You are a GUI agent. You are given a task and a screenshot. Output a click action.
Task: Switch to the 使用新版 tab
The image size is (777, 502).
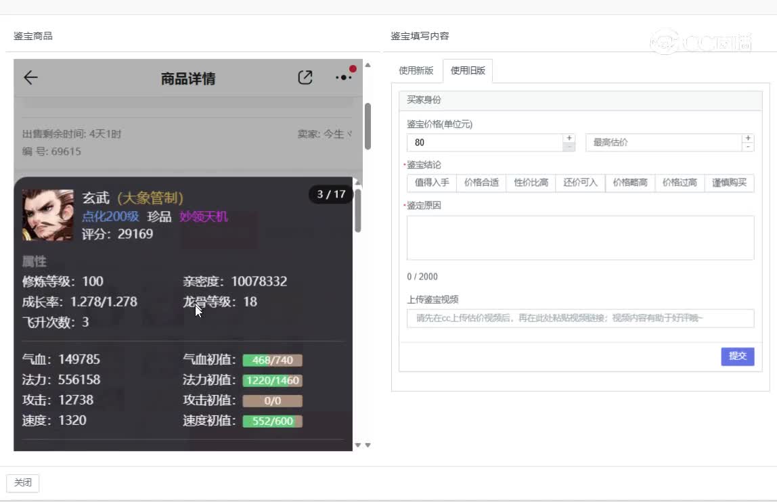pos(416,70)
